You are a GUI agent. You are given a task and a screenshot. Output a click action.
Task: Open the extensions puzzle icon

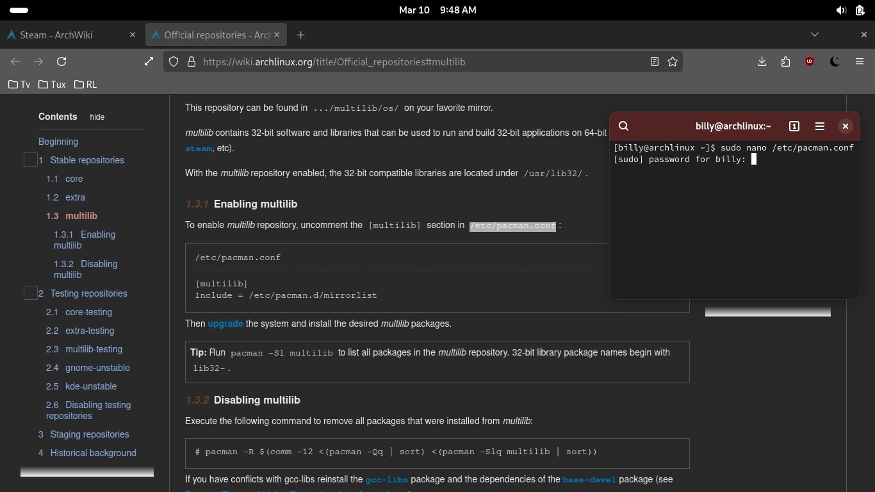click(786, 61)
